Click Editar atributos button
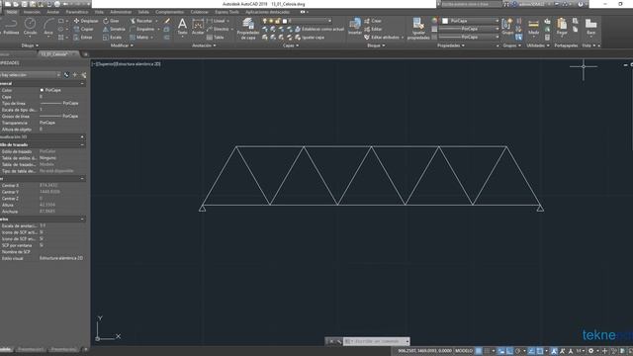This screenshot has width=633, height=356. point(383,38)
